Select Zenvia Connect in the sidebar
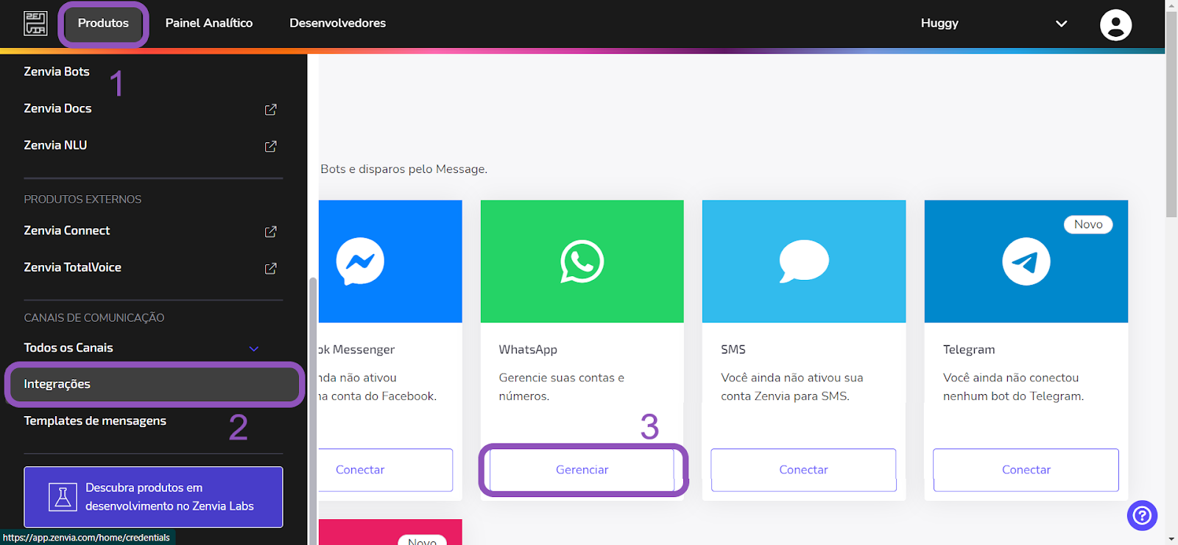This screenshot has width=1178, height=545. [67, 231]
